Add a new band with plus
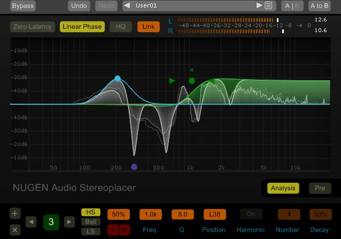 tap(15, 213)
